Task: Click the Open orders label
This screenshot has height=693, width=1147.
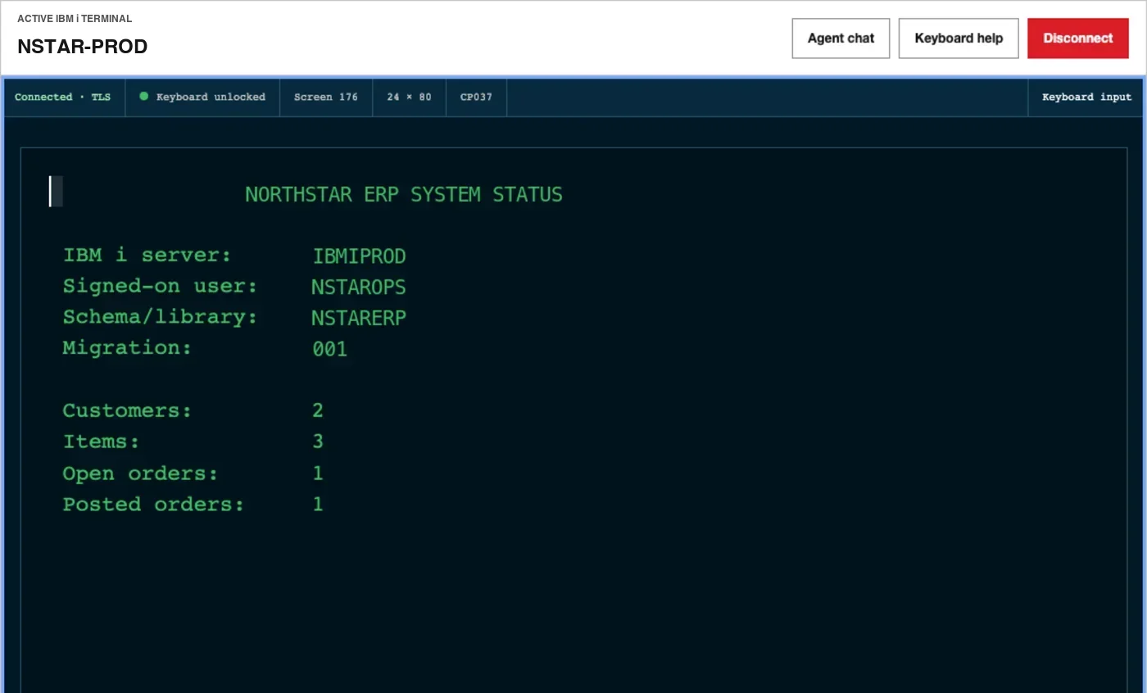Action: [x=141, y=473]
